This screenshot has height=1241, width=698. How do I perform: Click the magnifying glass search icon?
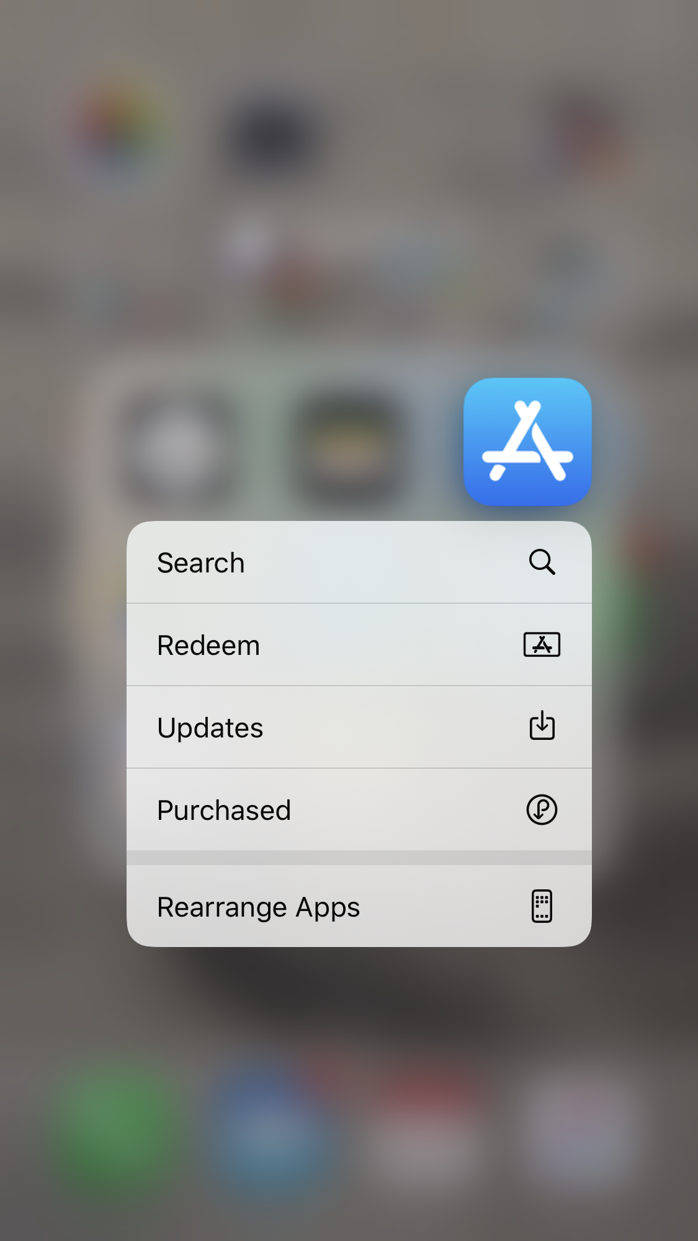542,562
